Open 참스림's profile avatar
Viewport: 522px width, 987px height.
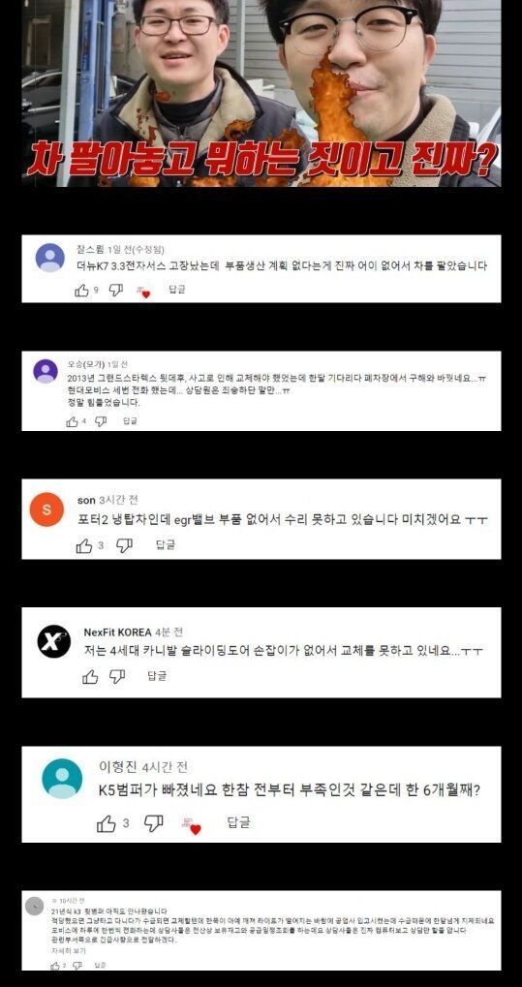[x=49, y=258]
